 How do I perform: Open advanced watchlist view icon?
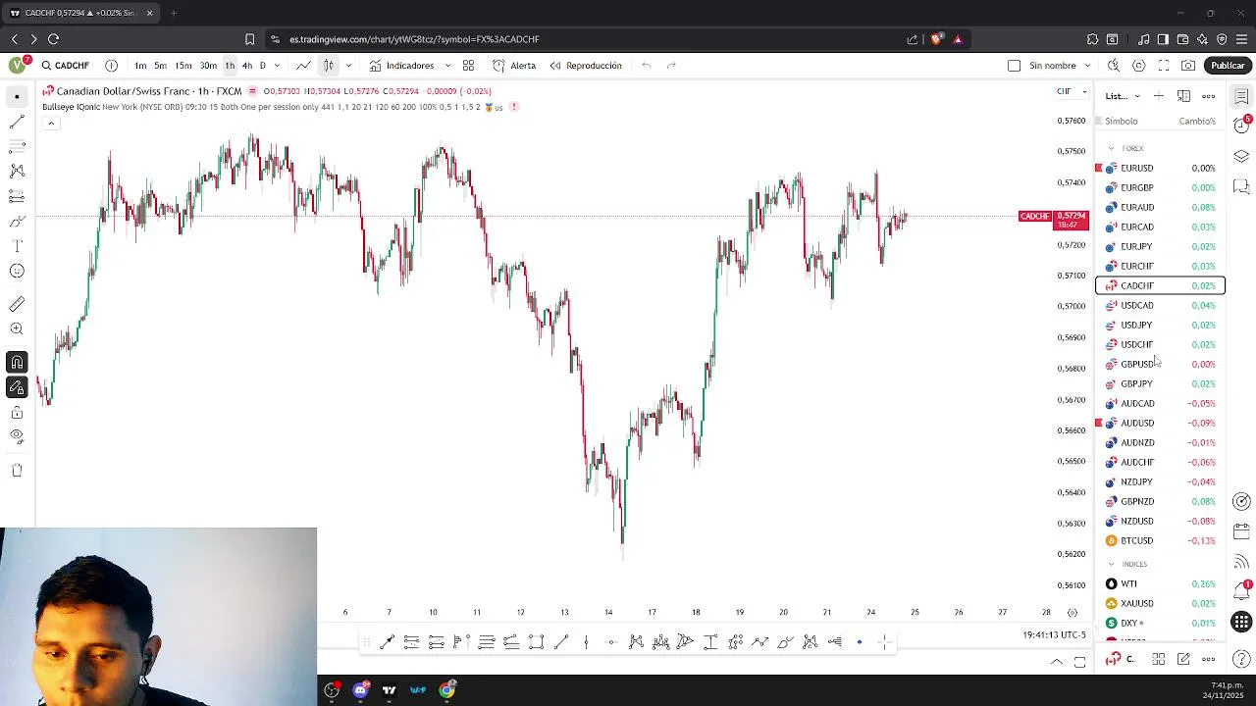pyautogui.click(x=1184, y=96)
